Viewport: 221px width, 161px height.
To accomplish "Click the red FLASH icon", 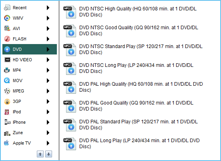I will (x=7, y=39).
